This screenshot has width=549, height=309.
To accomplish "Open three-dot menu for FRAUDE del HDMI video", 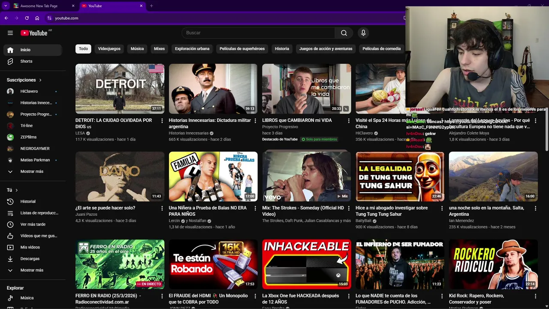I will 255,296.
